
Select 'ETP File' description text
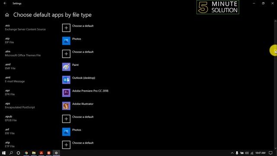click(x=10, y=146)
